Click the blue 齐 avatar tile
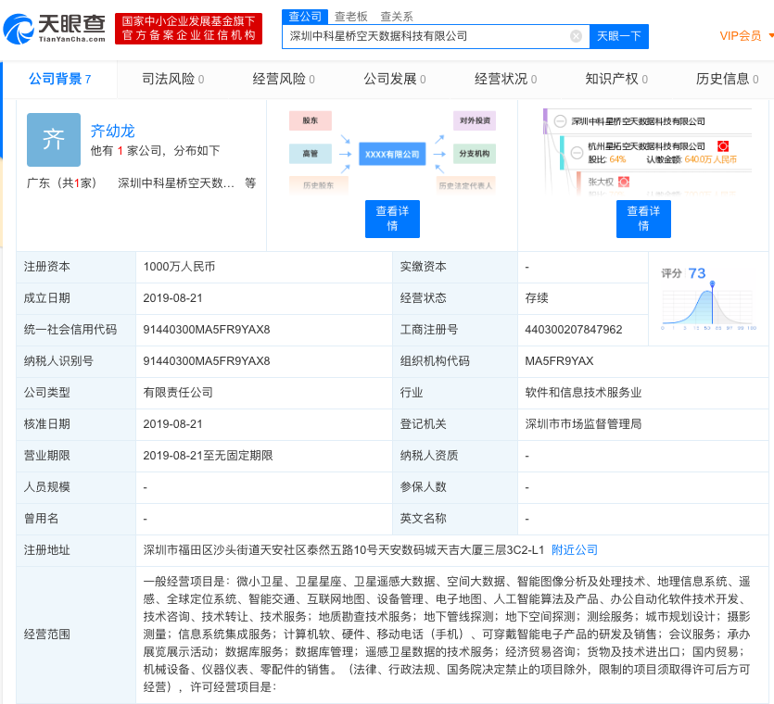 tap(54, 140)
